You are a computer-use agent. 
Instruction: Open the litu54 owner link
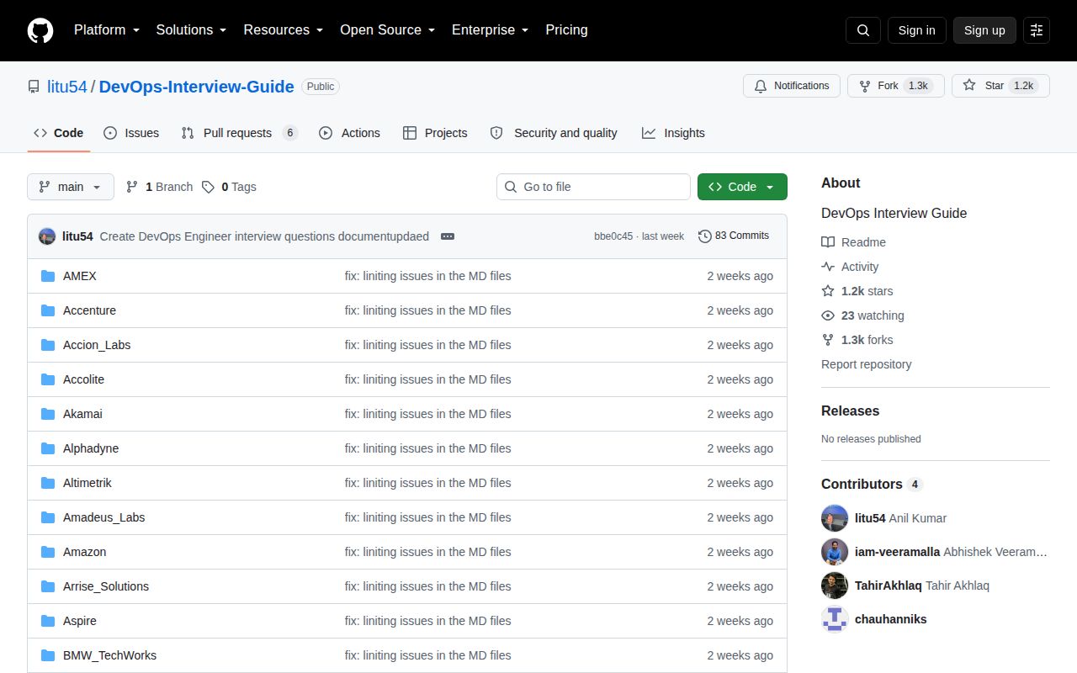point(67,87)
